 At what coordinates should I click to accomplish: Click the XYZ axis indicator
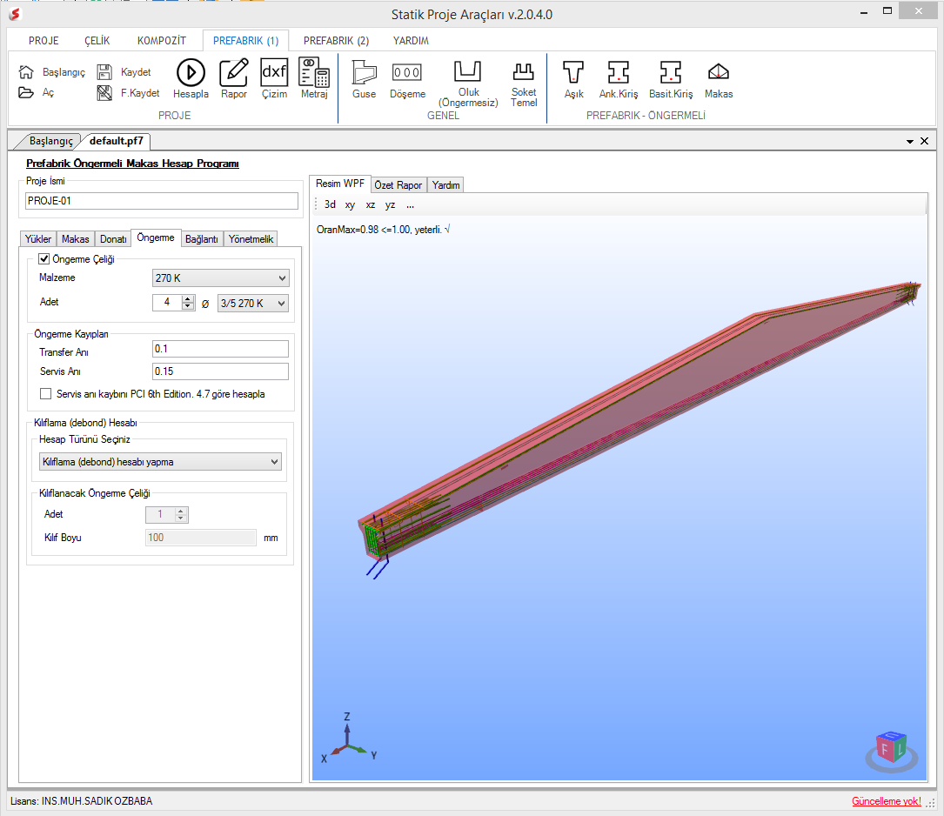click(349, 739)
